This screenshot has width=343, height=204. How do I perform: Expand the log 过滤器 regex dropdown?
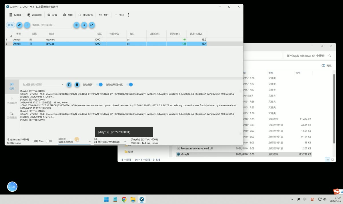point(63,85)
